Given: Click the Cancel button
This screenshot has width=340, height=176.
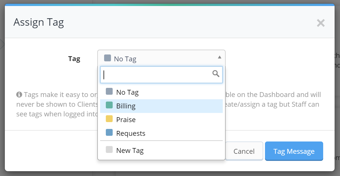Looking at the screenshot, I should pyautogui.click(x=244, y=151).
